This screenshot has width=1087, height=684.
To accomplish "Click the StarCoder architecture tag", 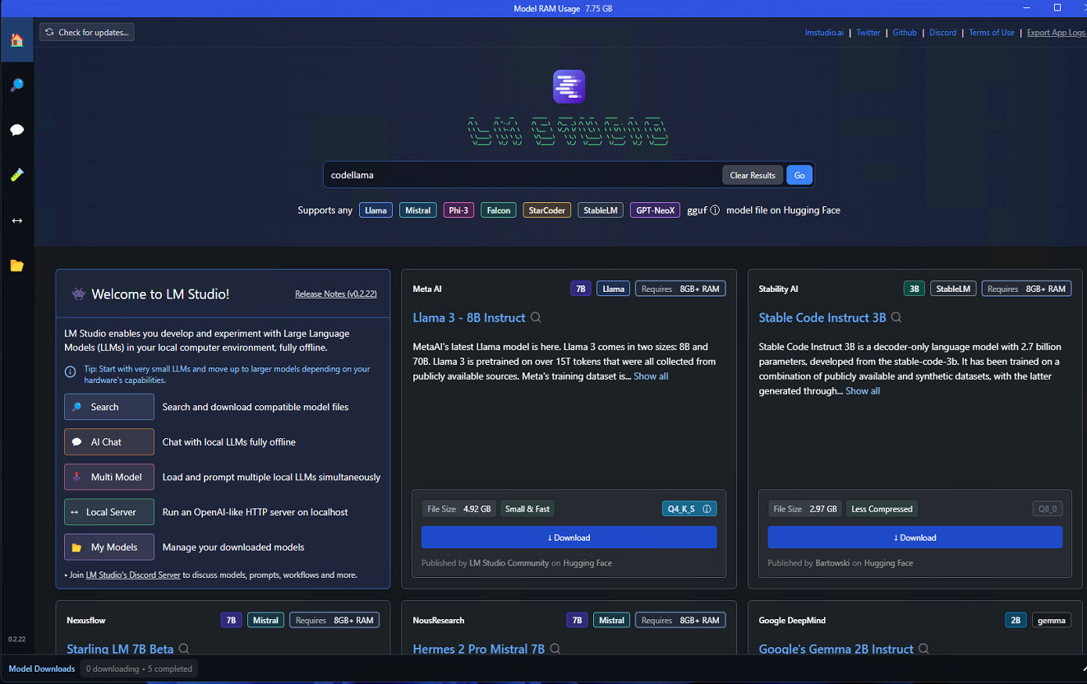I will [x=546, y=210].
